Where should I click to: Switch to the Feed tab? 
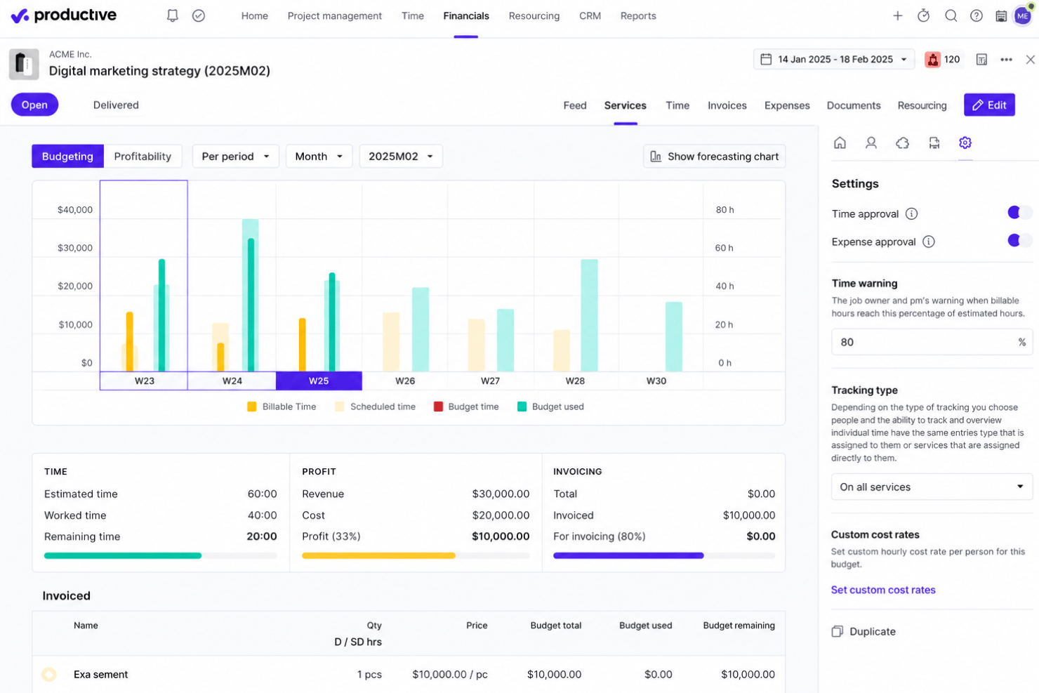(x=575, y=105)
